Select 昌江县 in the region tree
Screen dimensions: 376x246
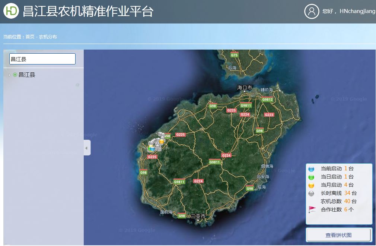(27, 75)
